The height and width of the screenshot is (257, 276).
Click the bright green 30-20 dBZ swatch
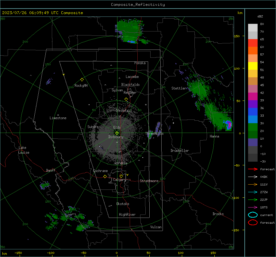(253, 127)
